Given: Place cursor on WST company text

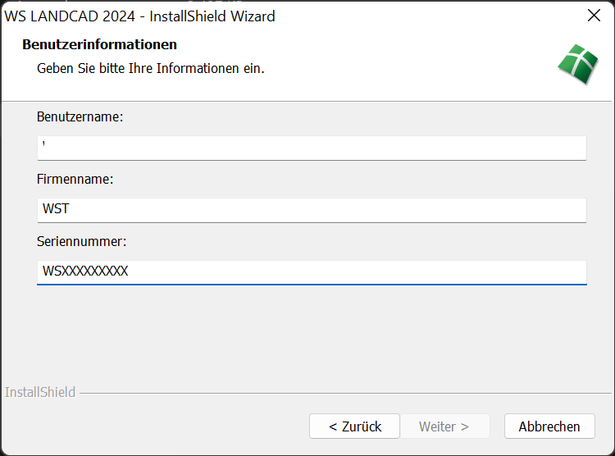Looking at the screenshot, I should (56, 209).
